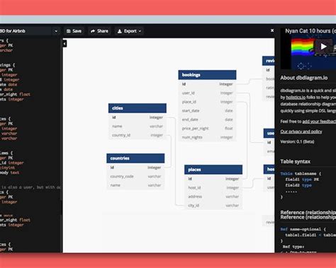Click the Save button
This screenshot has height=268, width=336.
click(x=74, y=31)
